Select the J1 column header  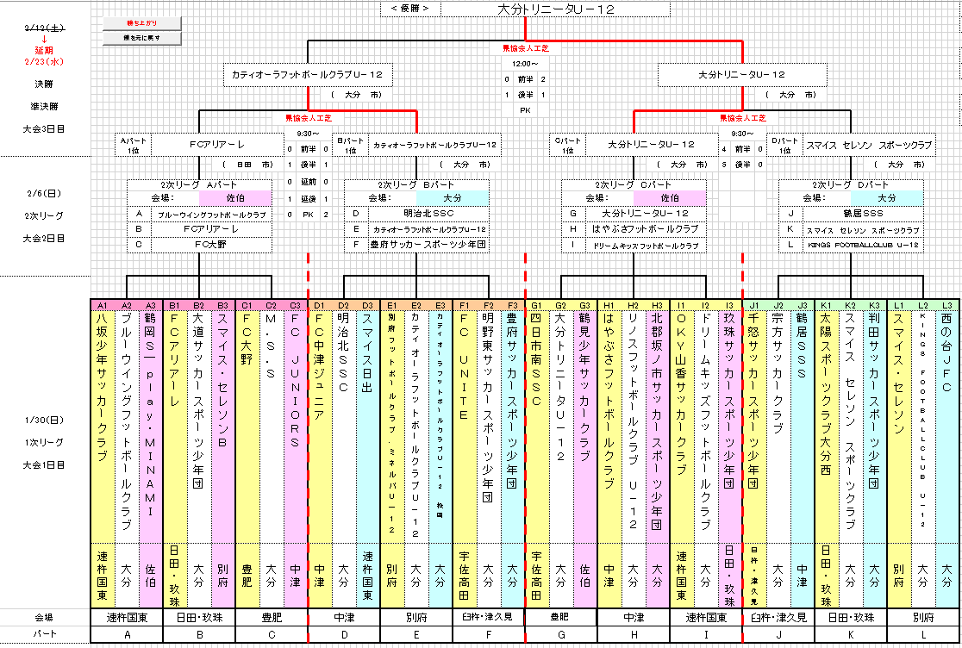pyautogui.click(x=754, y=305)
